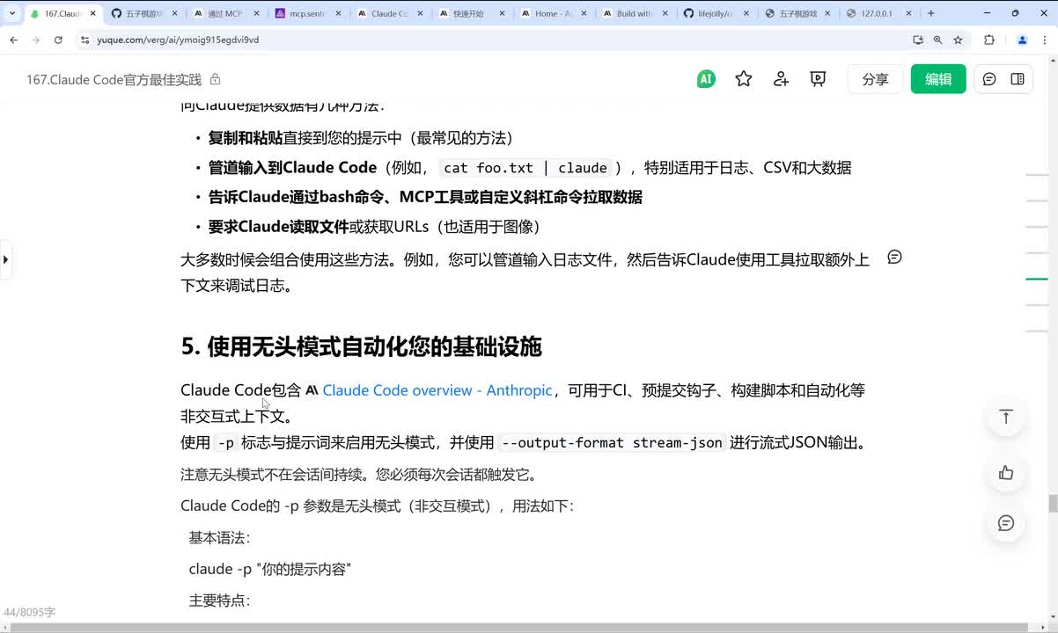The image size is (1058, 633).
Task: Open the browser profile avatar
Action: pyautogui.click(x=1022, y=40)
